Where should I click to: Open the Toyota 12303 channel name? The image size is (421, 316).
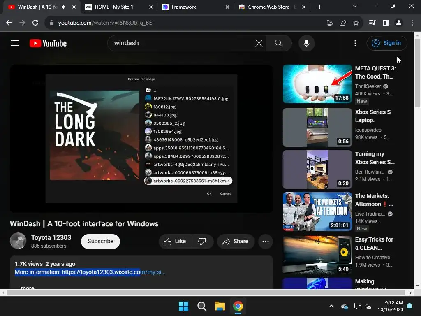coord(51,237)
